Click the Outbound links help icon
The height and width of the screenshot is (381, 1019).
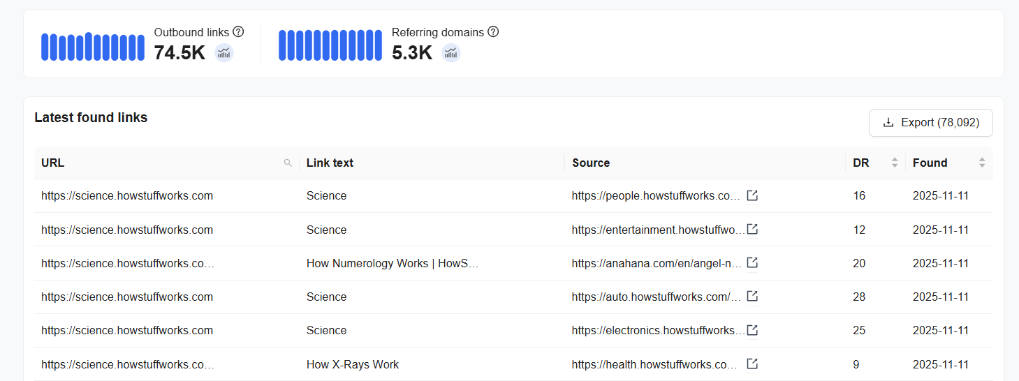[238, 32]
